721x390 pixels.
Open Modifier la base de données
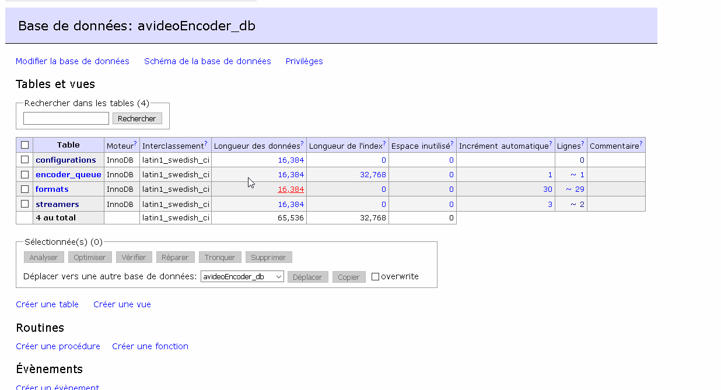tap(72, 61)
